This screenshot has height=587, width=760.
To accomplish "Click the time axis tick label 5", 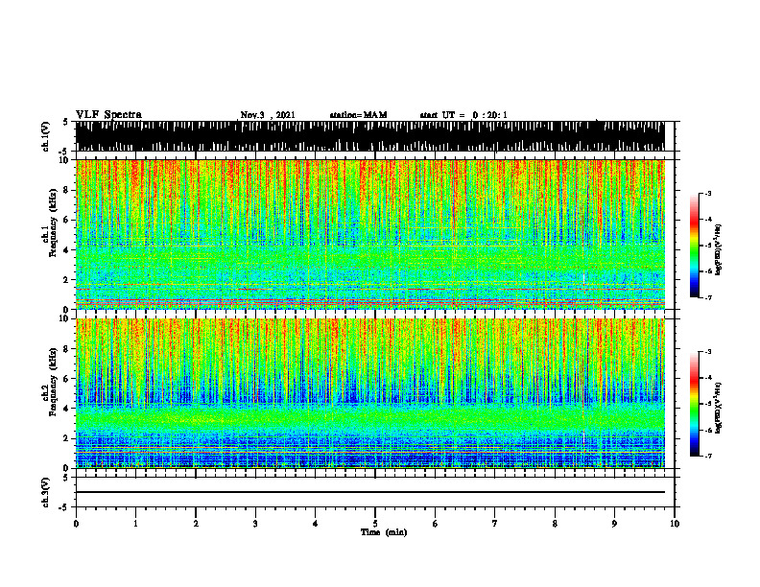I will 375,524.
